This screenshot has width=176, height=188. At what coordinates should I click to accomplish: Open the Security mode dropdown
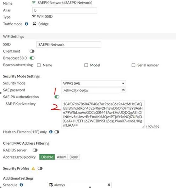point(93,83)
